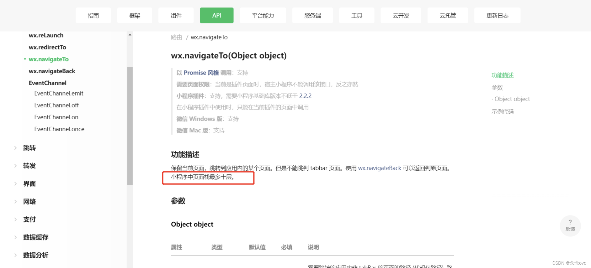Expand the 转发 section chevron

(15, 166)
